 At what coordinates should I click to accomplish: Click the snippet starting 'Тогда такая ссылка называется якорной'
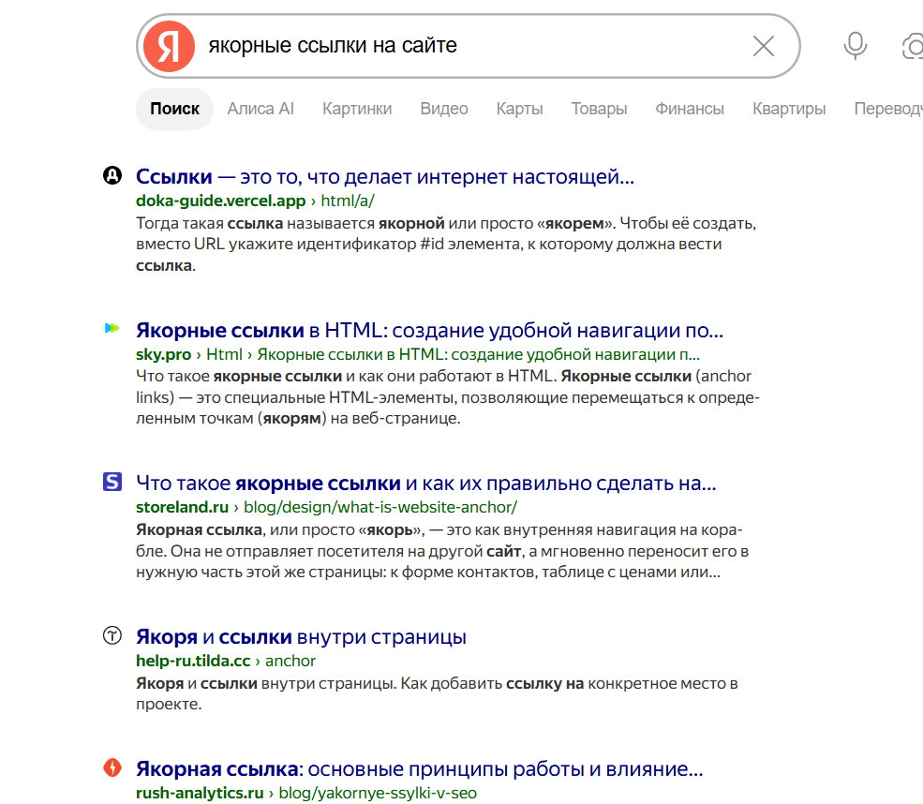click(446, 245)
